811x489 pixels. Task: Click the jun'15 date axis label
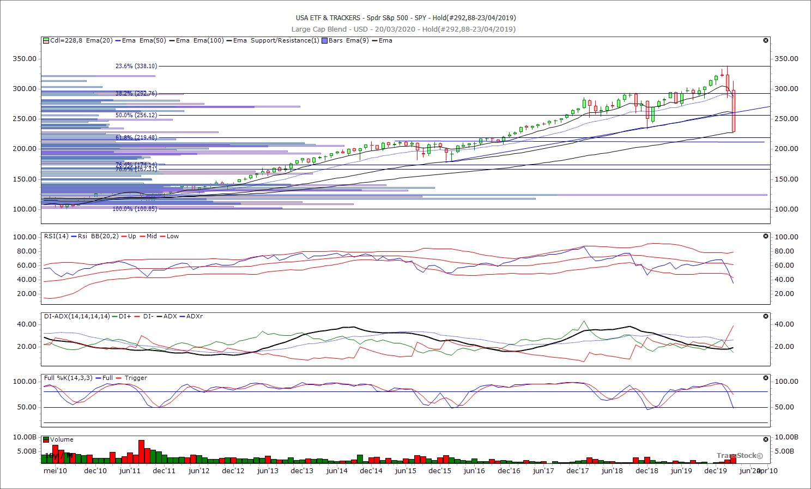[405, 471]
